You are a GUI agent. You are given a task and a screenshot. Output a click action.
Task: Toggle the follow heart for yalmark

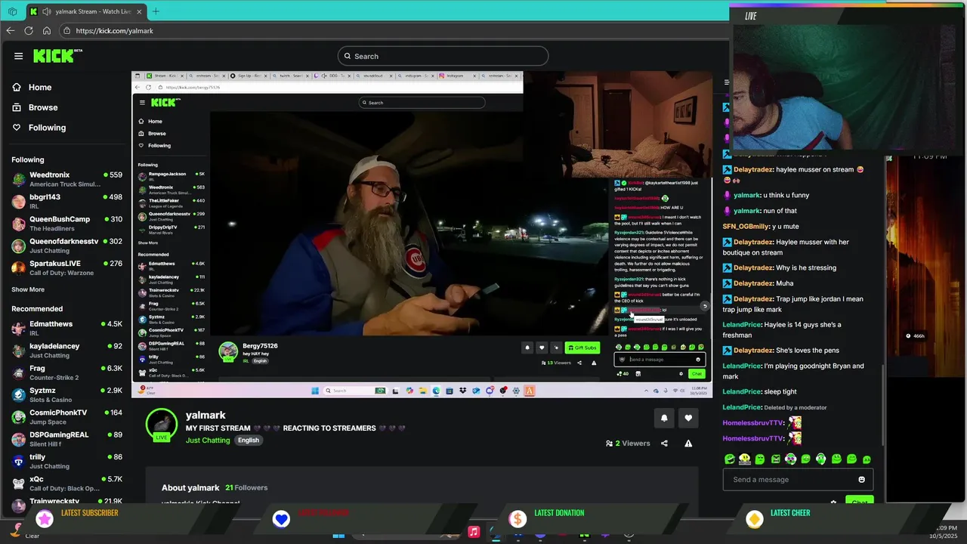click(x=688, y=418)
